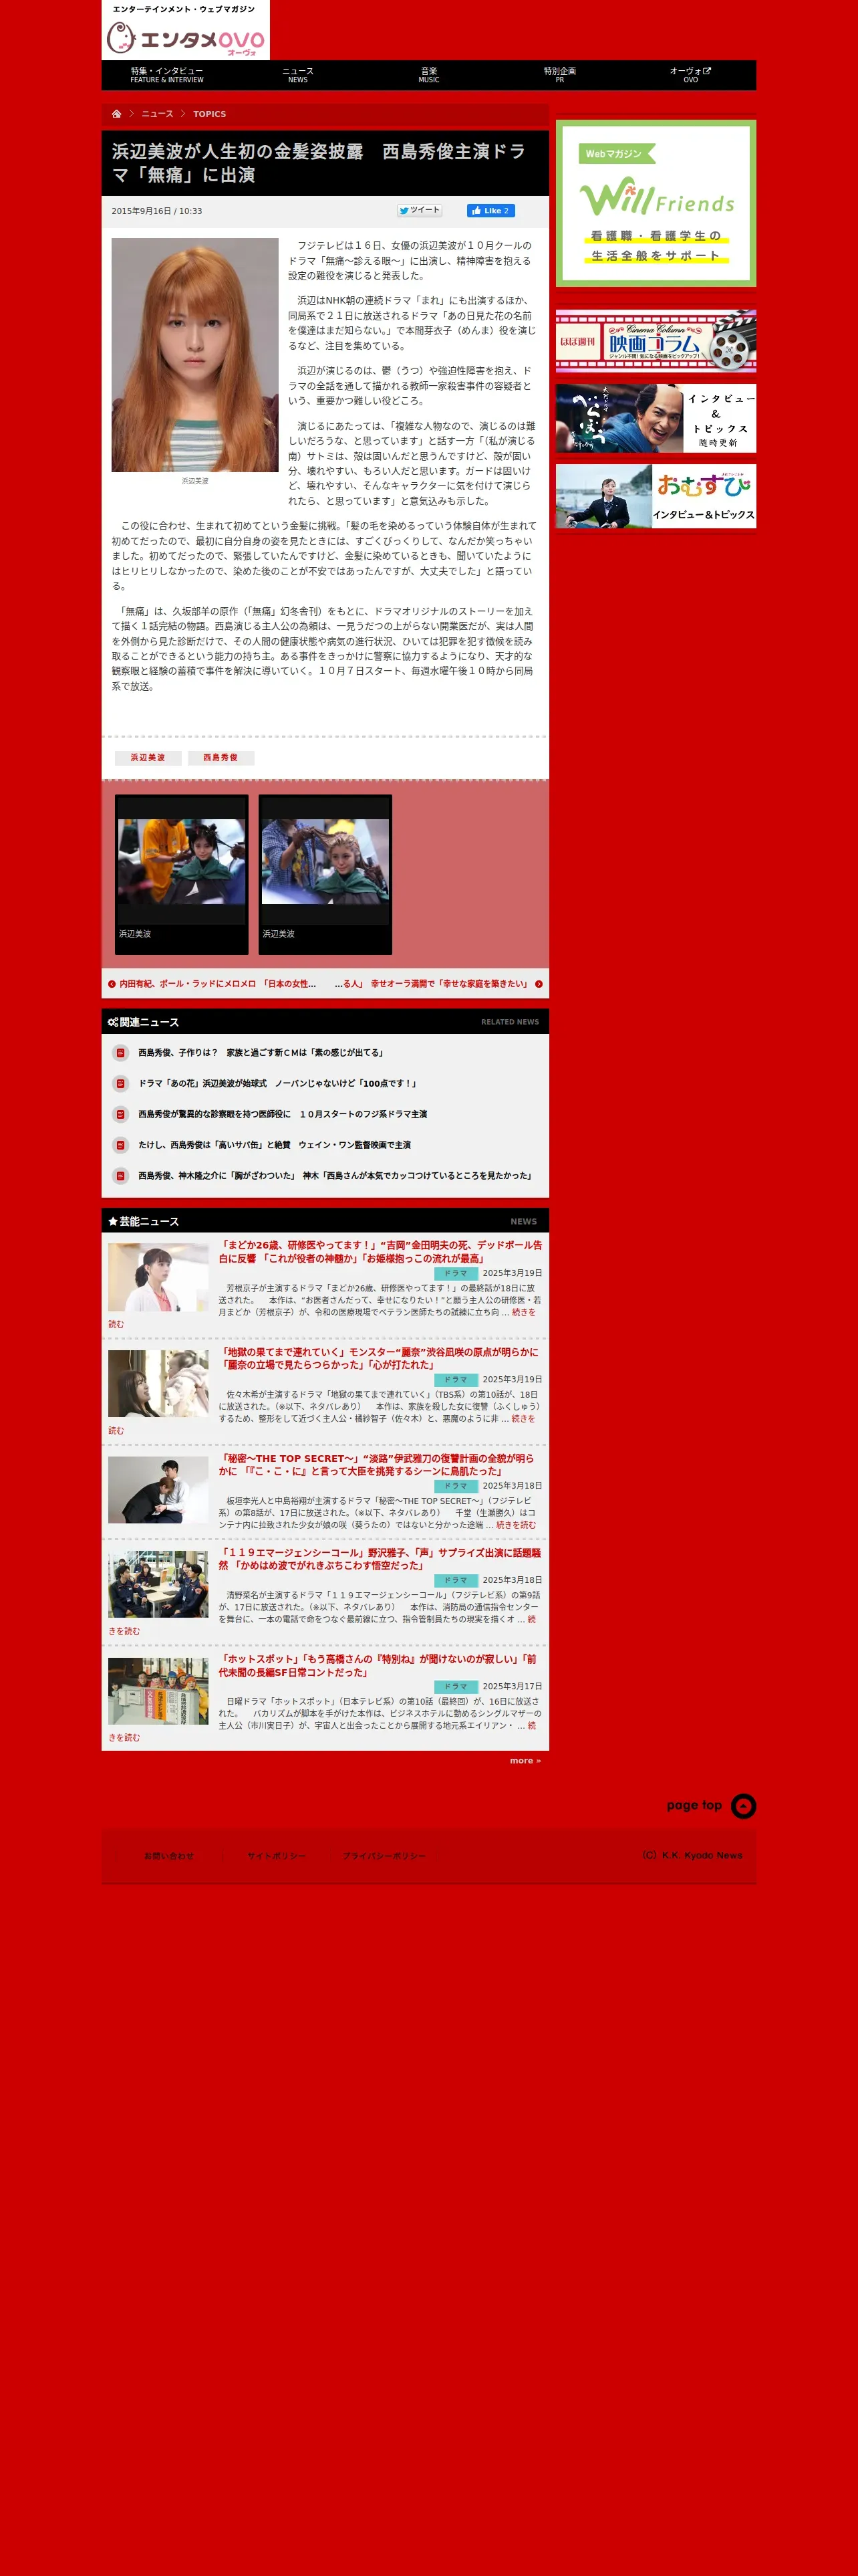Click the home icon in the breadcrumb
858x2576 pixels.
coord(116,114)
